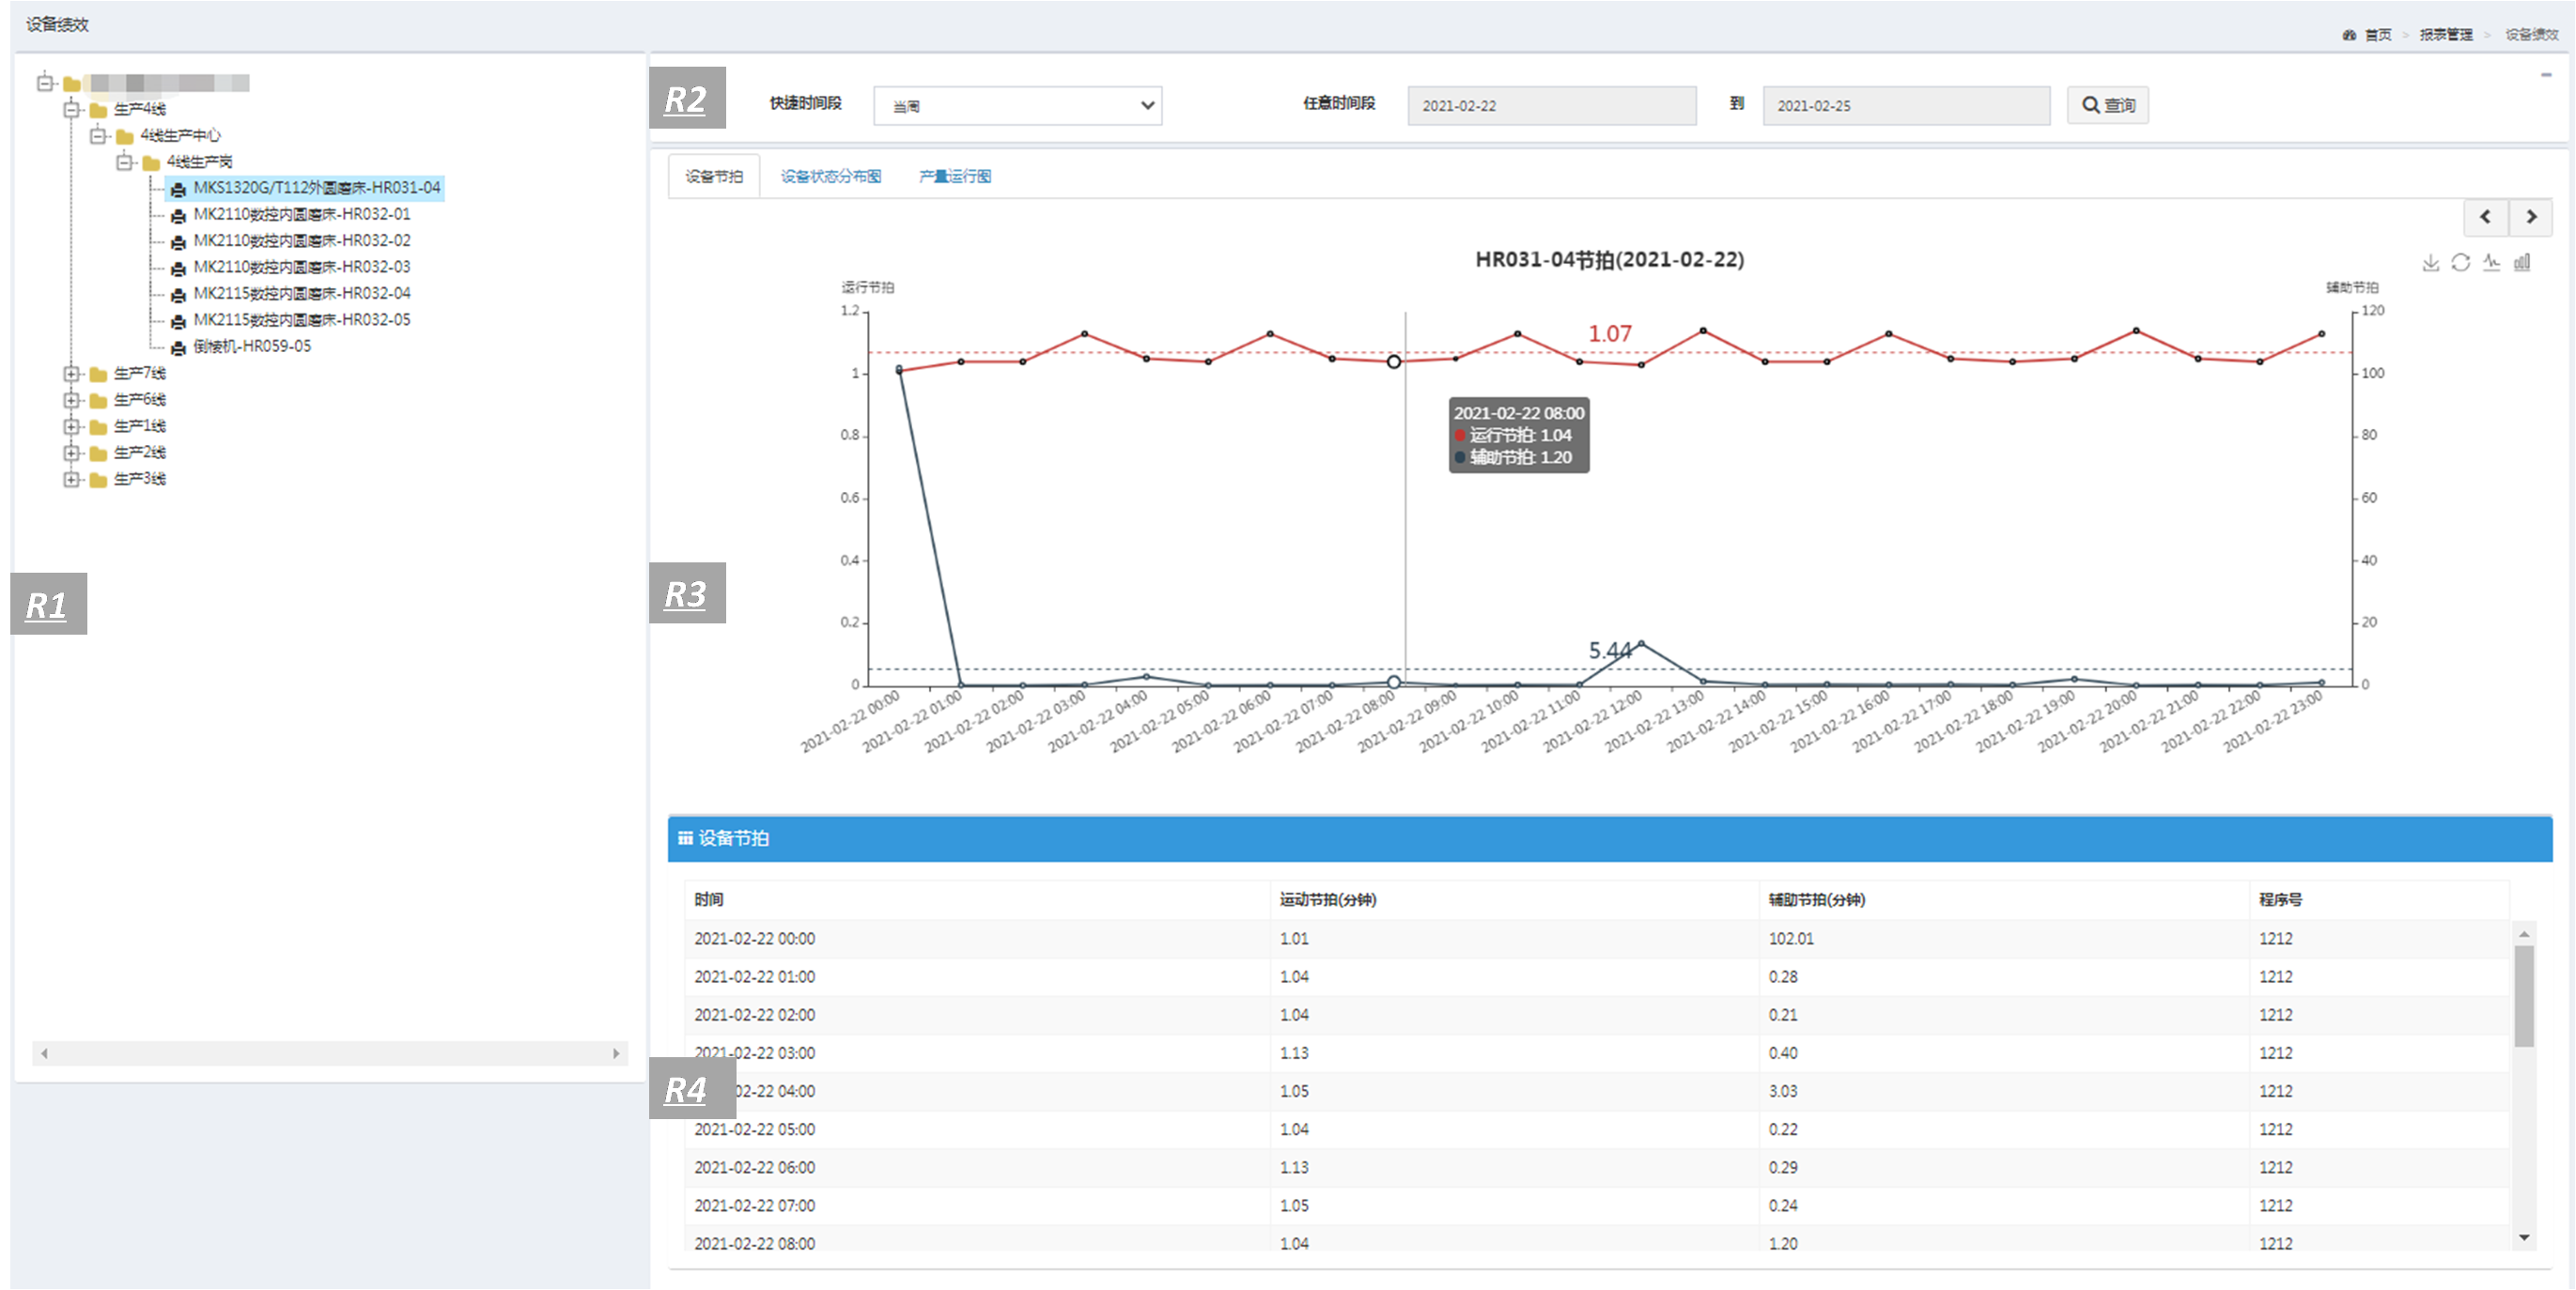Click the row 2021-02-22 05:00
The image size is (2576, 1290).
point(1597,1129)
